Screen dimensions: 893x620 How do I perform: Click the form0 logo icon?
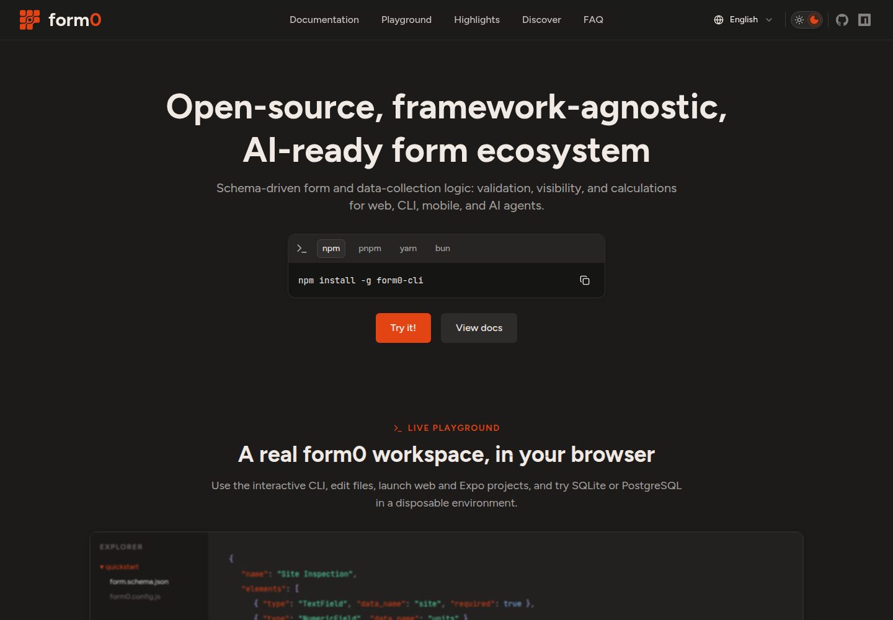[29, 20]
